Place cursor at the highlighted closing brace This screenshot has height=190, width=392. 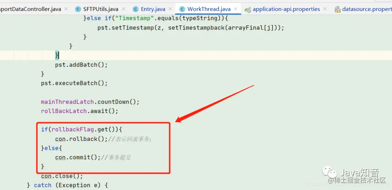57,55
